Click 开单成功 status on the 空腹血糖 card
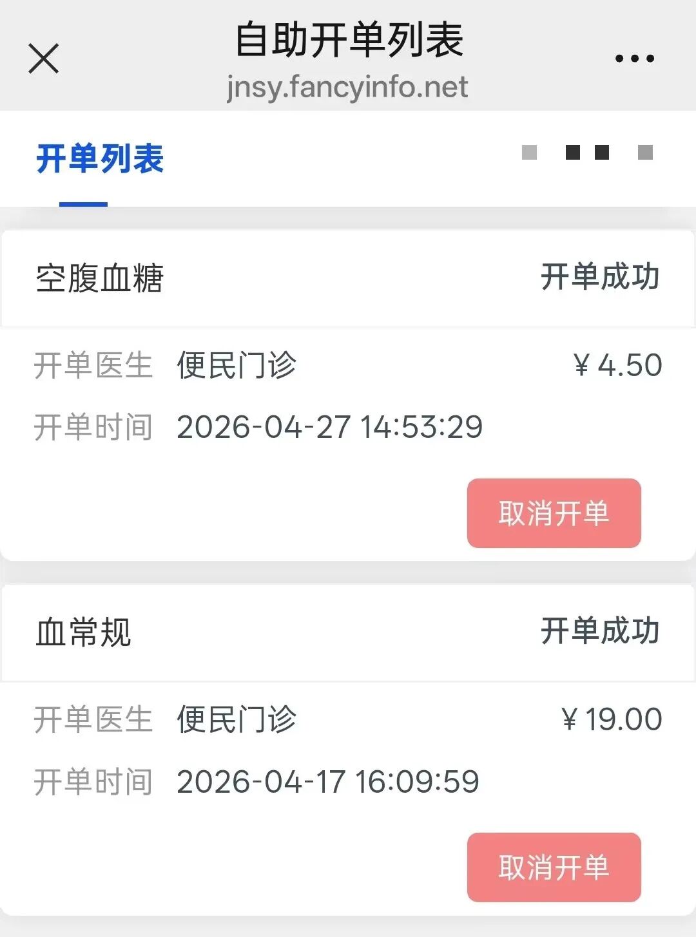 pos(599,277)
